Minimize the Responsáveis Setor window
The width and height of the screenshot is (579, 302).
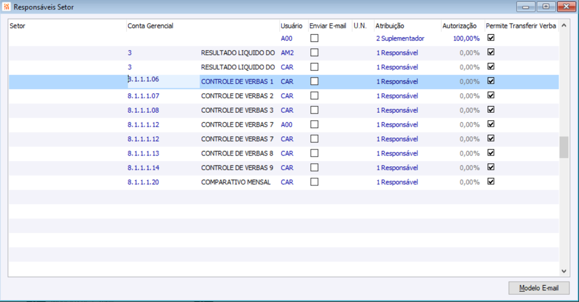click(526, 7)
